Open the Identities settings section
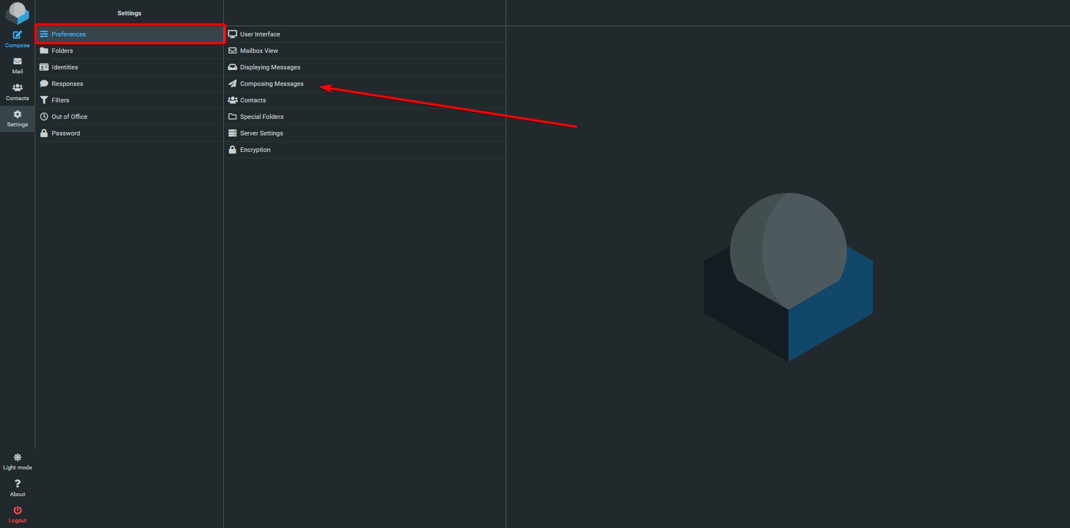Viewport: 1070px width, 528px height. click(x=64, y=67)
